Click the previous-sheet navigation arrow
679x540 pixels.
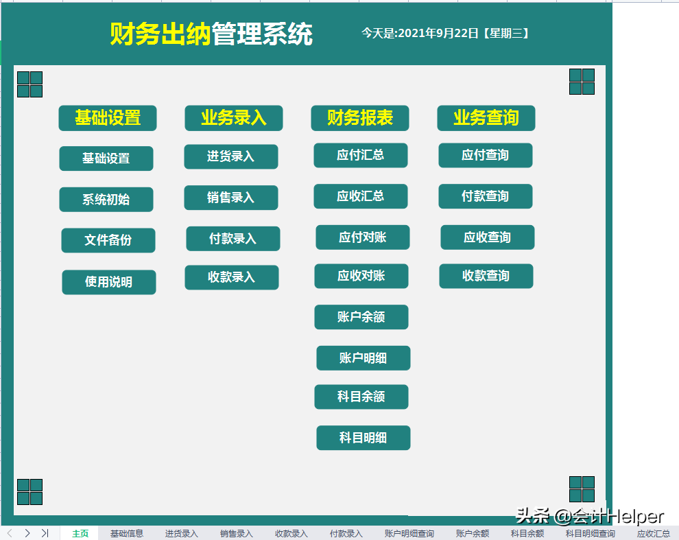coord(27,532)
